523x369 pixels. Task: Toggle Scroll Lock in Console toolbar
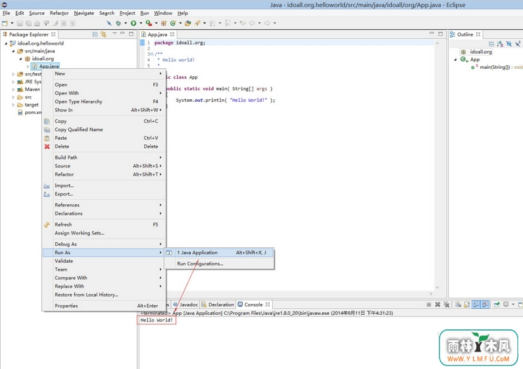pyautogui.click(x=467, y=304)
